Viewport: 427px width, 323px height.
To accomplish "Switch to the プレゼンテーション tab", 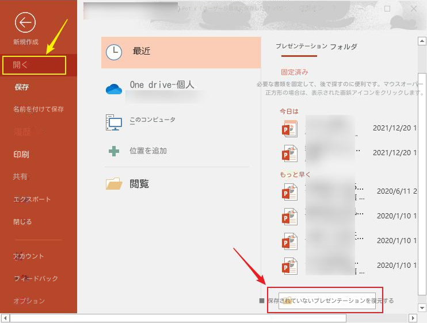I will tap(302, 46).
